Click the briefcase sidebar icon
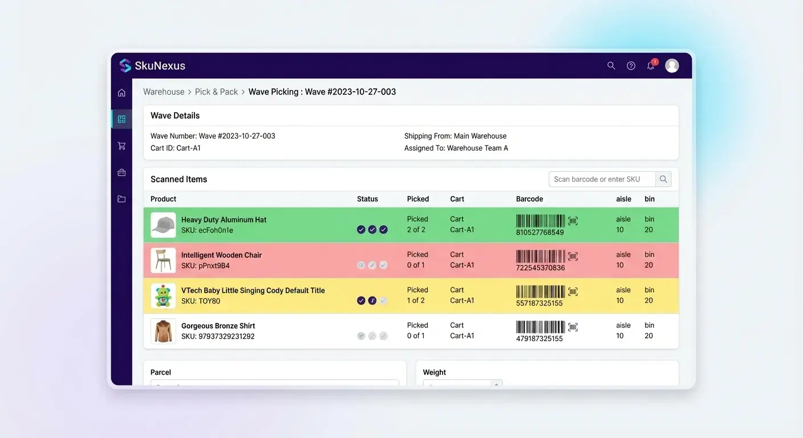The image size is (803, 438). (x=121, y=172)
